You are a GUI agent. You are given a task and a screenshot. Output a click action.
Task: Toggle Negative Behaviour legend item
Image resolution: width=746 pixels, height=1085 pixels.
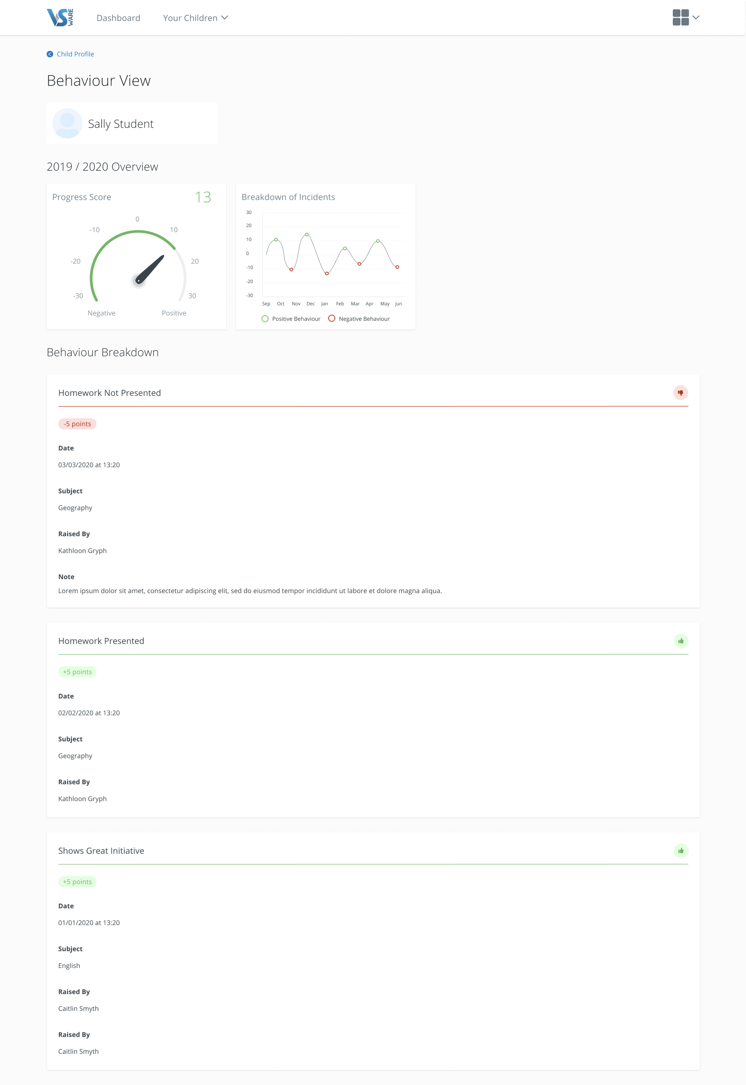click(359, 319)
